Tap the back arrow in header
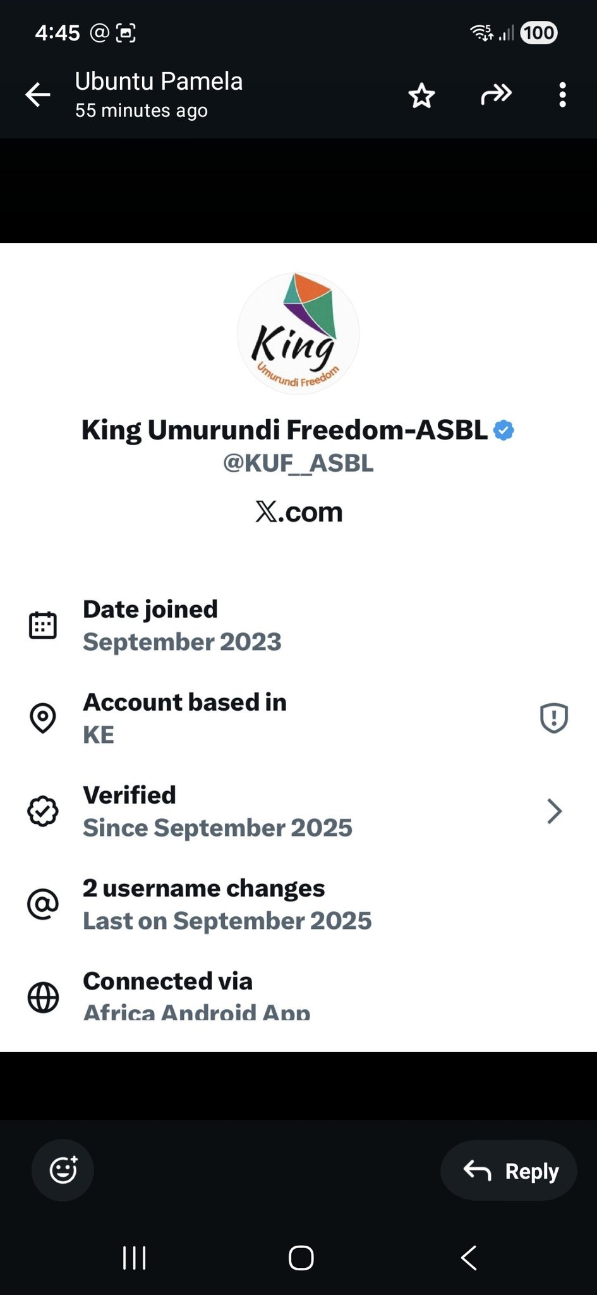This screenshot has width=597, height=1295. (38, 95)
